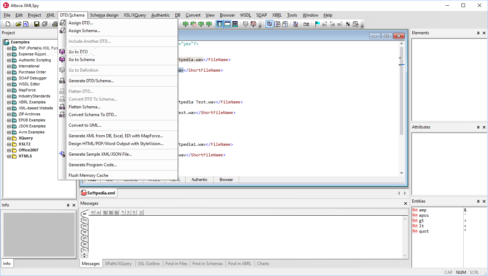Click the DEF go-to-definition toolbar icon
Image resolution: width=488 pixels, height=276 pixels.
click(245, 24)
